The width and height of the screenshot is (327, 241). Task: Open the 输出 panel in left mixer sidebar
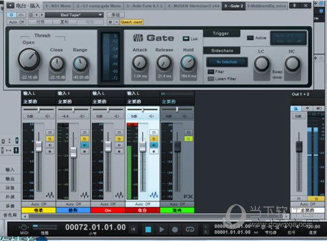coord(10,179)
